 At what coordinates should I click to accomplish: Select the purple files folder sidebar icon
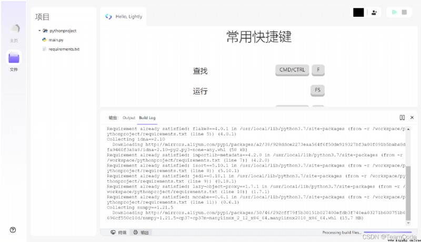[x=14, y=58]
